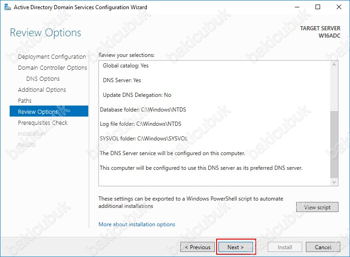Open Additional Options step
Viewport: 350px width, 257px height.
pyautogui.click(x=42, y=90)
